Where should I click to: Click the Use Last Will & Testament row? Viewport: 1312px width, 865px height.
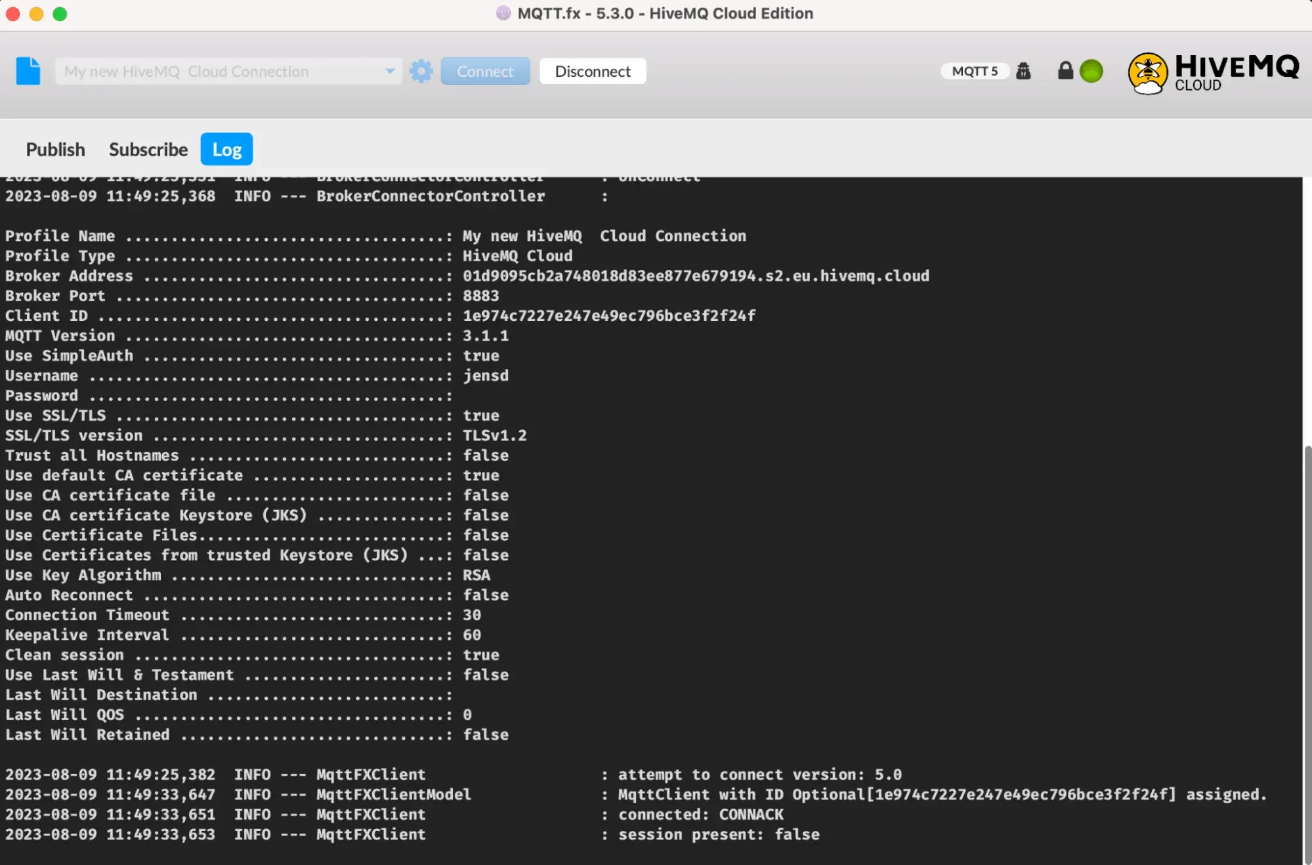[x=257, y=675]
